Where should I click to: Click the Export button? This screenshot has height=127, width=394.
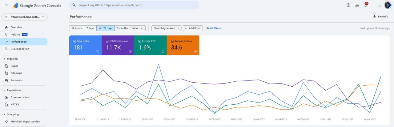[x=380, y=17]
